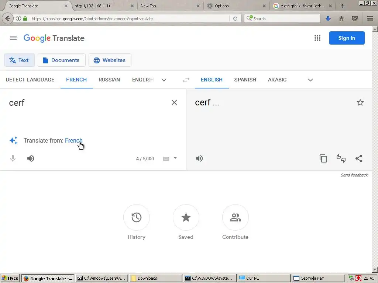Start voice input with the microphone
The height and width of the screenshot is (283, 378).
coord(13,158)
